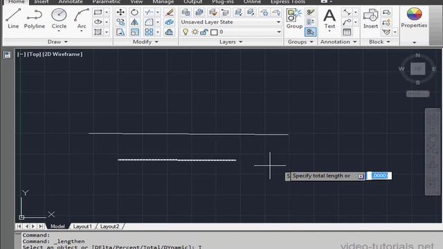Click the Offset tool icon
443x249 pixels.
click(169, 32)
